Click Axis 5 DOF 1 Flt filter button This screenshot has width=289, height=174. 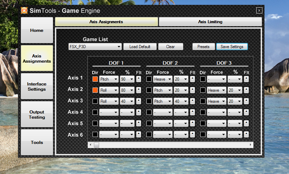click(x=138, y=123)
